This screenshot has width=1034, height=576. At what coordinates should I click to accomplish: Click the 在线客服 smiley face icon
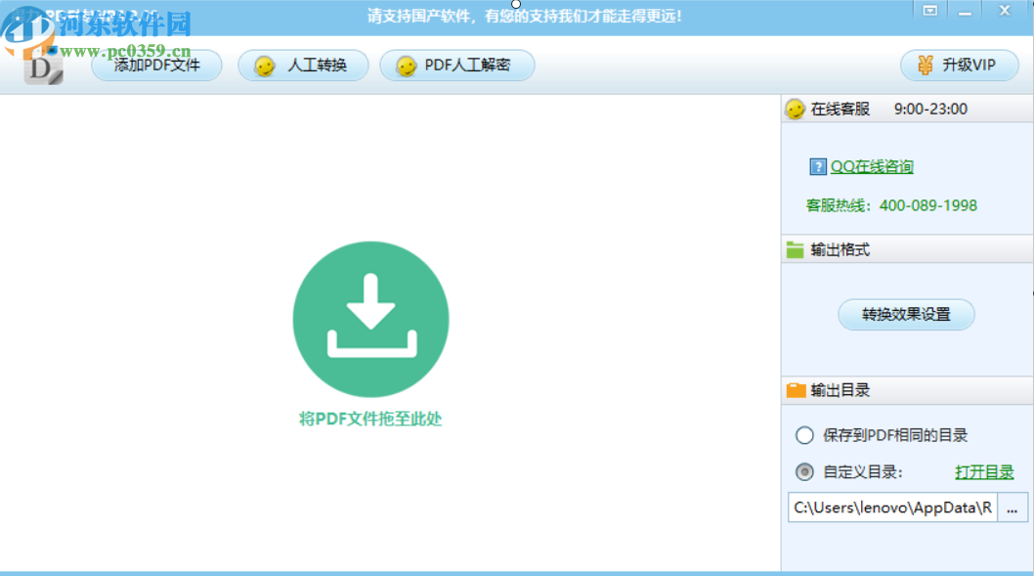(x=795, y=109)
